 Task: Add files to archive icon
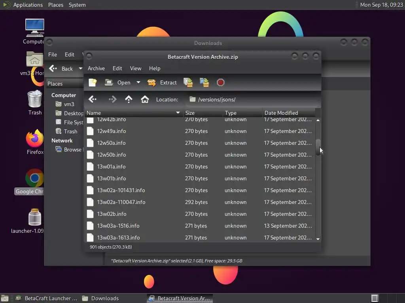[188, 82]
